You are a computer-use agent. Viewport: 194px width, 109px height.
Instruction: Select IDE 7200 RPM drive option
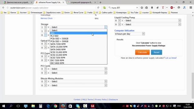click(79, 60)
